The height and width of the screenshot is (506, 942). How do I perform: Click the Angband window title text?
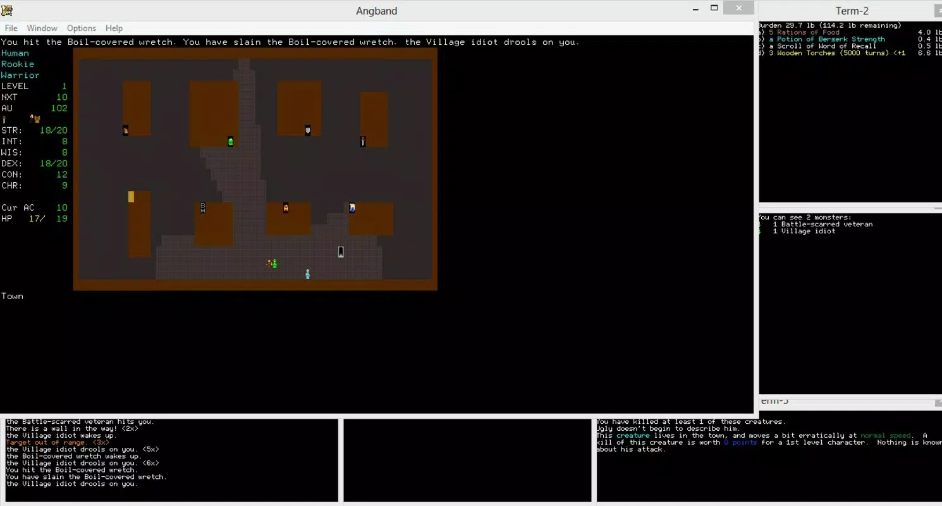point(376,11)
